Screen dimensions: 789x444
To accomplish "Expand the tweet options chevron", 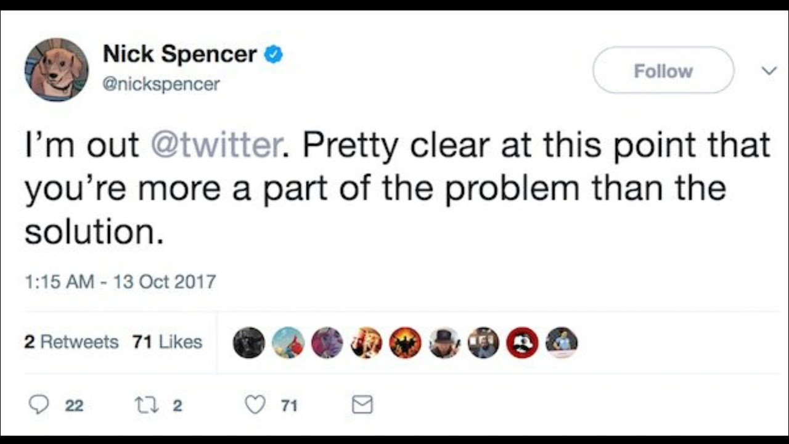I will tap(769, 71).
